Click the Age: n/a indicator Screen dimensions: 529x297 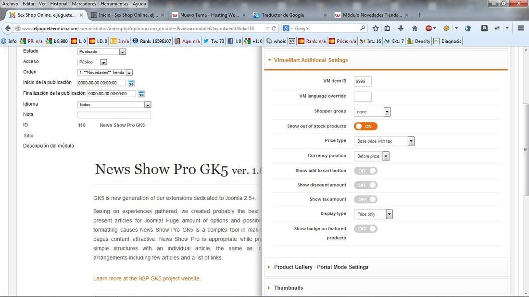[x=187, y=41]
